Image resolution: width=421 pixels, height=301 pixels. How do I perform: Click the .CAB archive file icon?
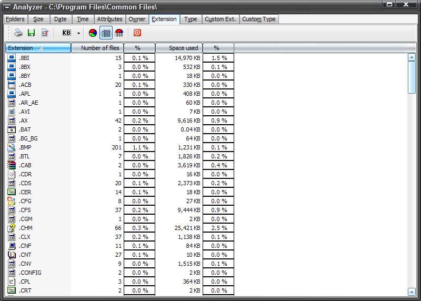click(x=12, y=165)
